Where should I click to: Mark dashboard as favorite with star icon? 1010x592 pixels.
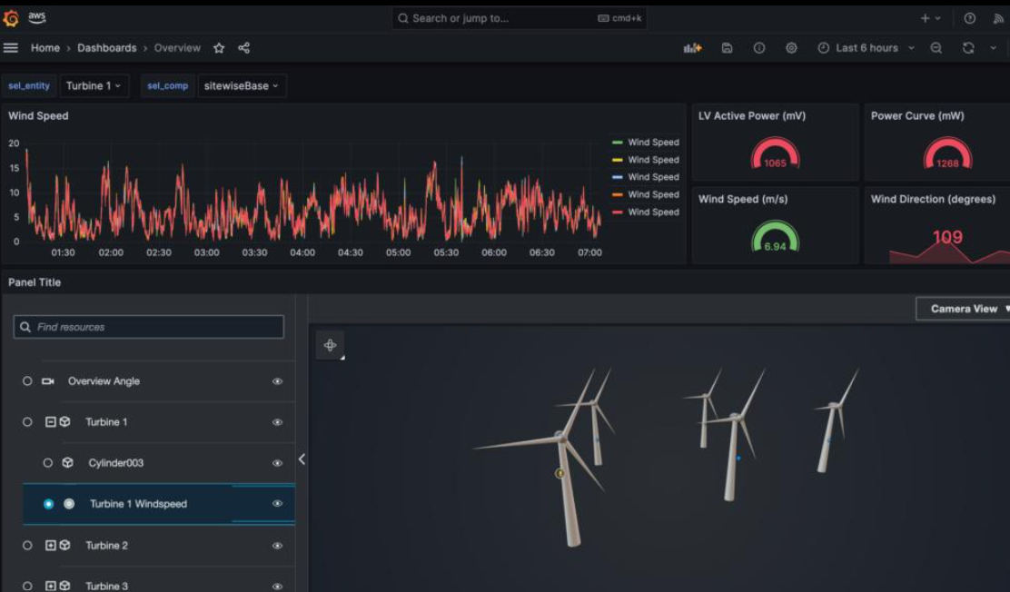point(219,48)
